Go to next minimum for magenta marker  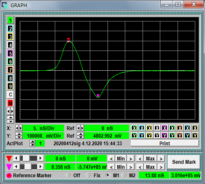(131, 167)
